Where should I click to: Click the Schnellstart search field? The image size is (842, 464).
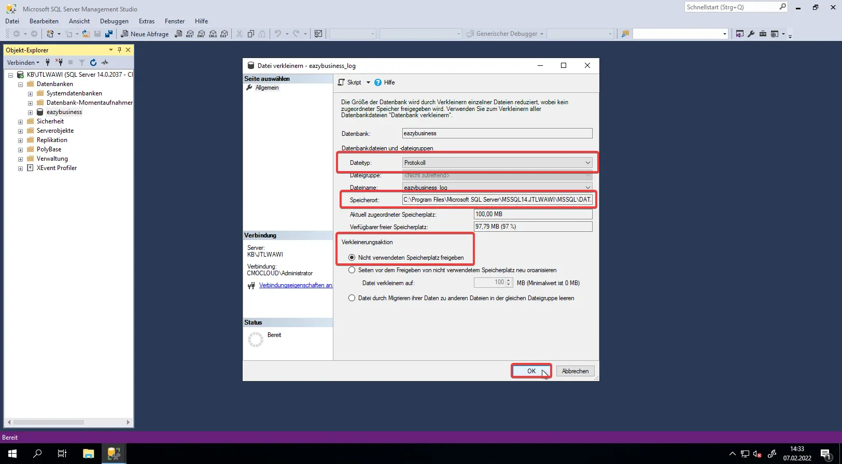[x=731, y=7]
